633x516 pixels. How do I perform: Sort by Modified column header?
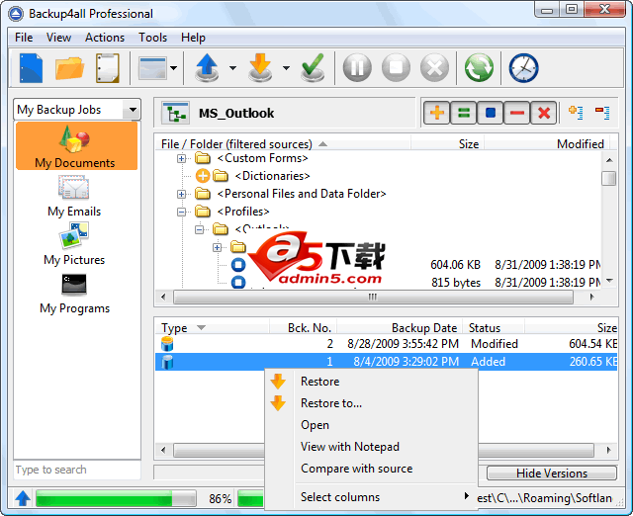(x=547, y=144)
